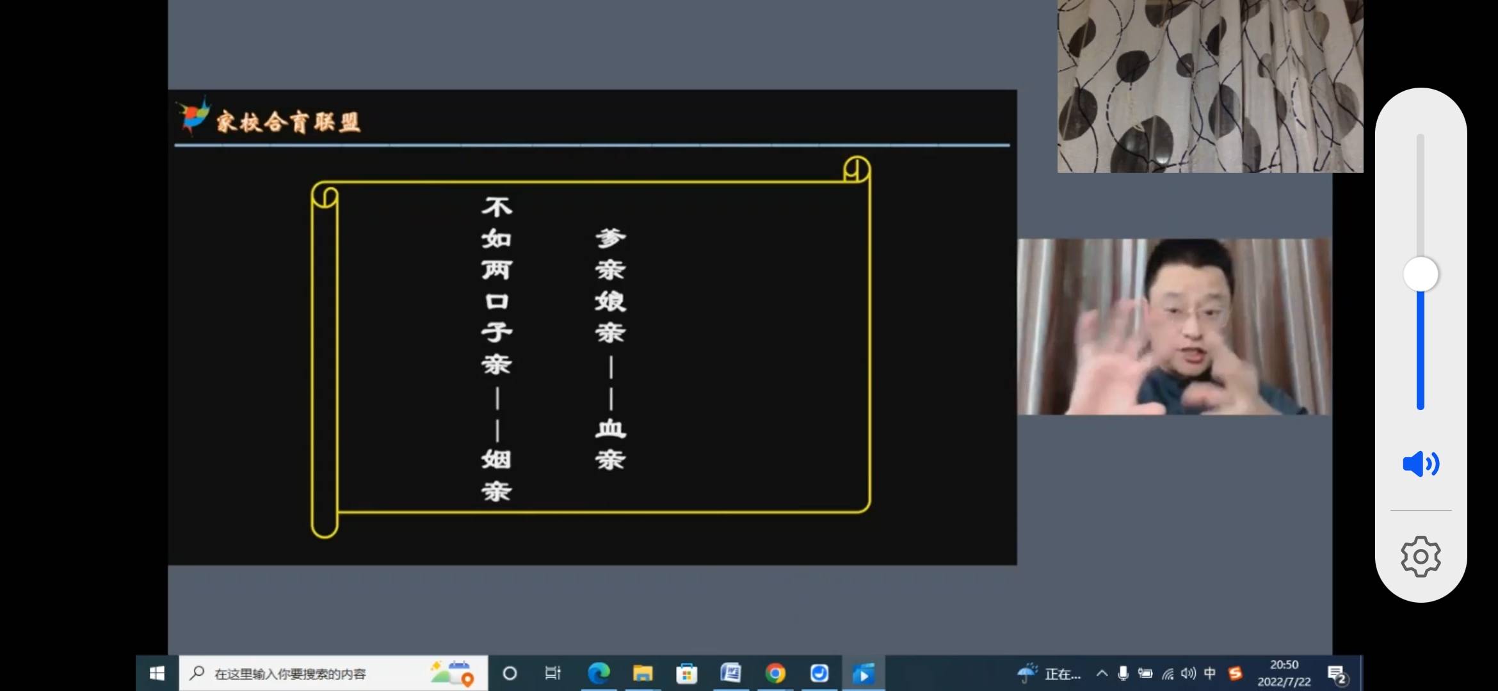1498x691 pixels.
Task: Mute audio using the speaker icon
Action: (1421, 464)
